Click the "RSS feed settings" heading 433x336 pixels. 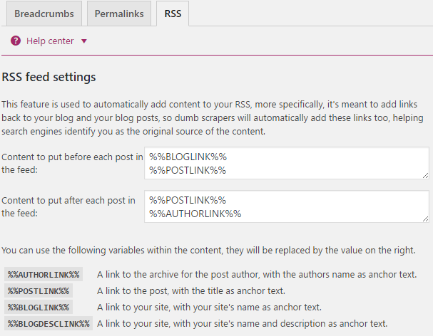(49, 77)
